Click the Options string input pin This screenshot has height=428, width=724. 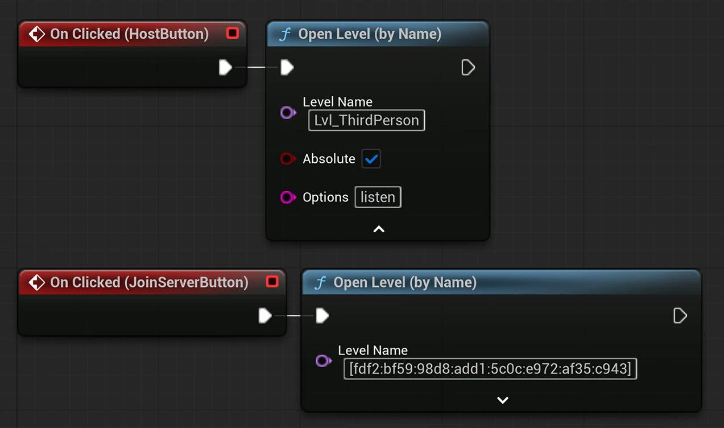tap(288, 197)
